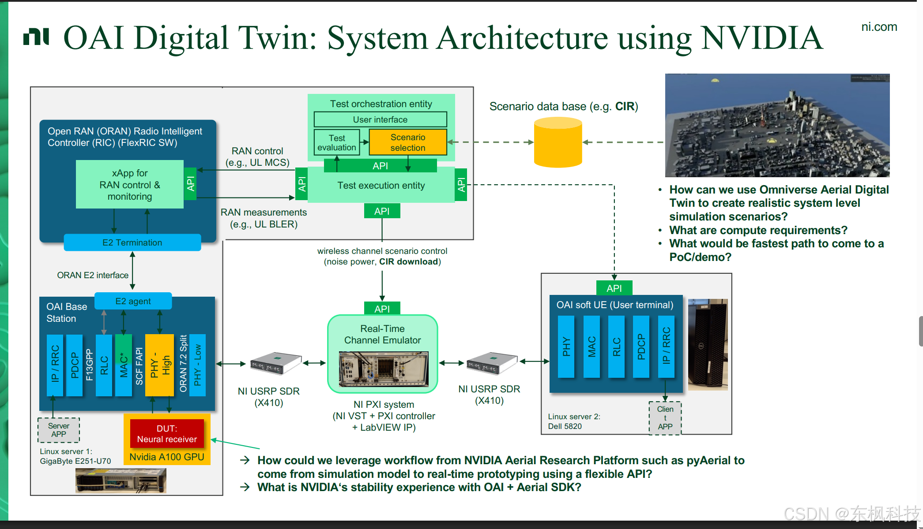The height and width of the screenshot is (529, 923).
Task: Click the Server APP dashed box
Action: click(x=59, y=430)
